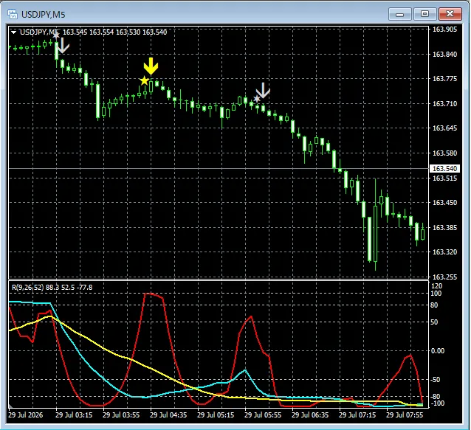Minimize the USDJPY,M5 chart window

click(400, 14)
